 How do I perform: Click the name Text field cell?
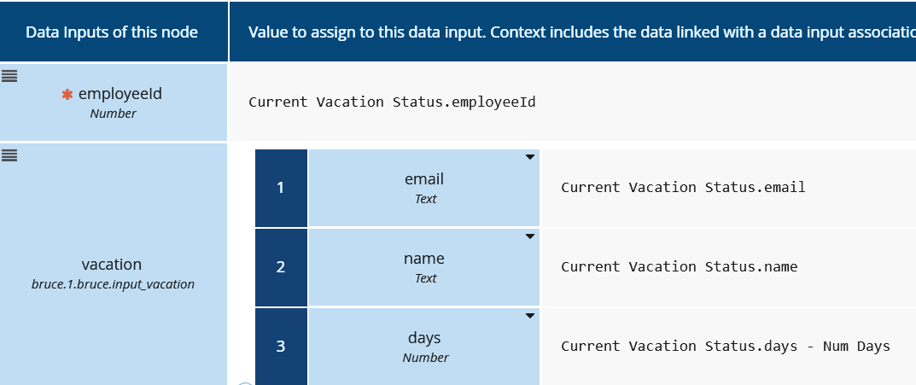(424, 267)
